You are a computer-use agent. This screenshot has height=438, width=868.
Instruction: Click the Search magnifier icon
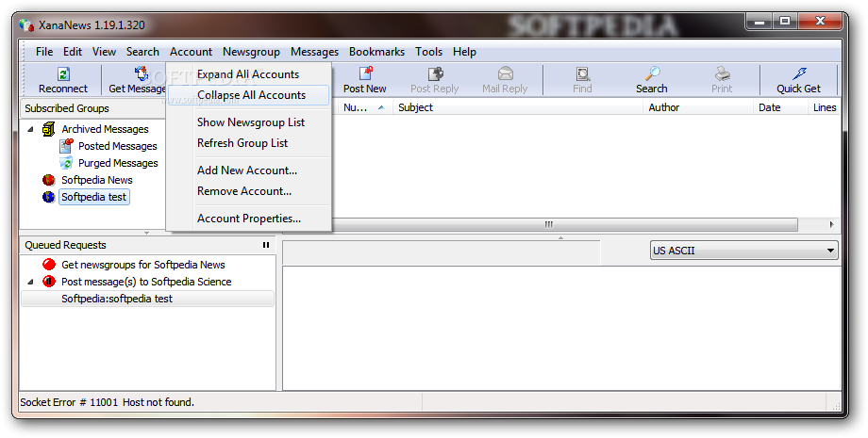coord(652,73)
